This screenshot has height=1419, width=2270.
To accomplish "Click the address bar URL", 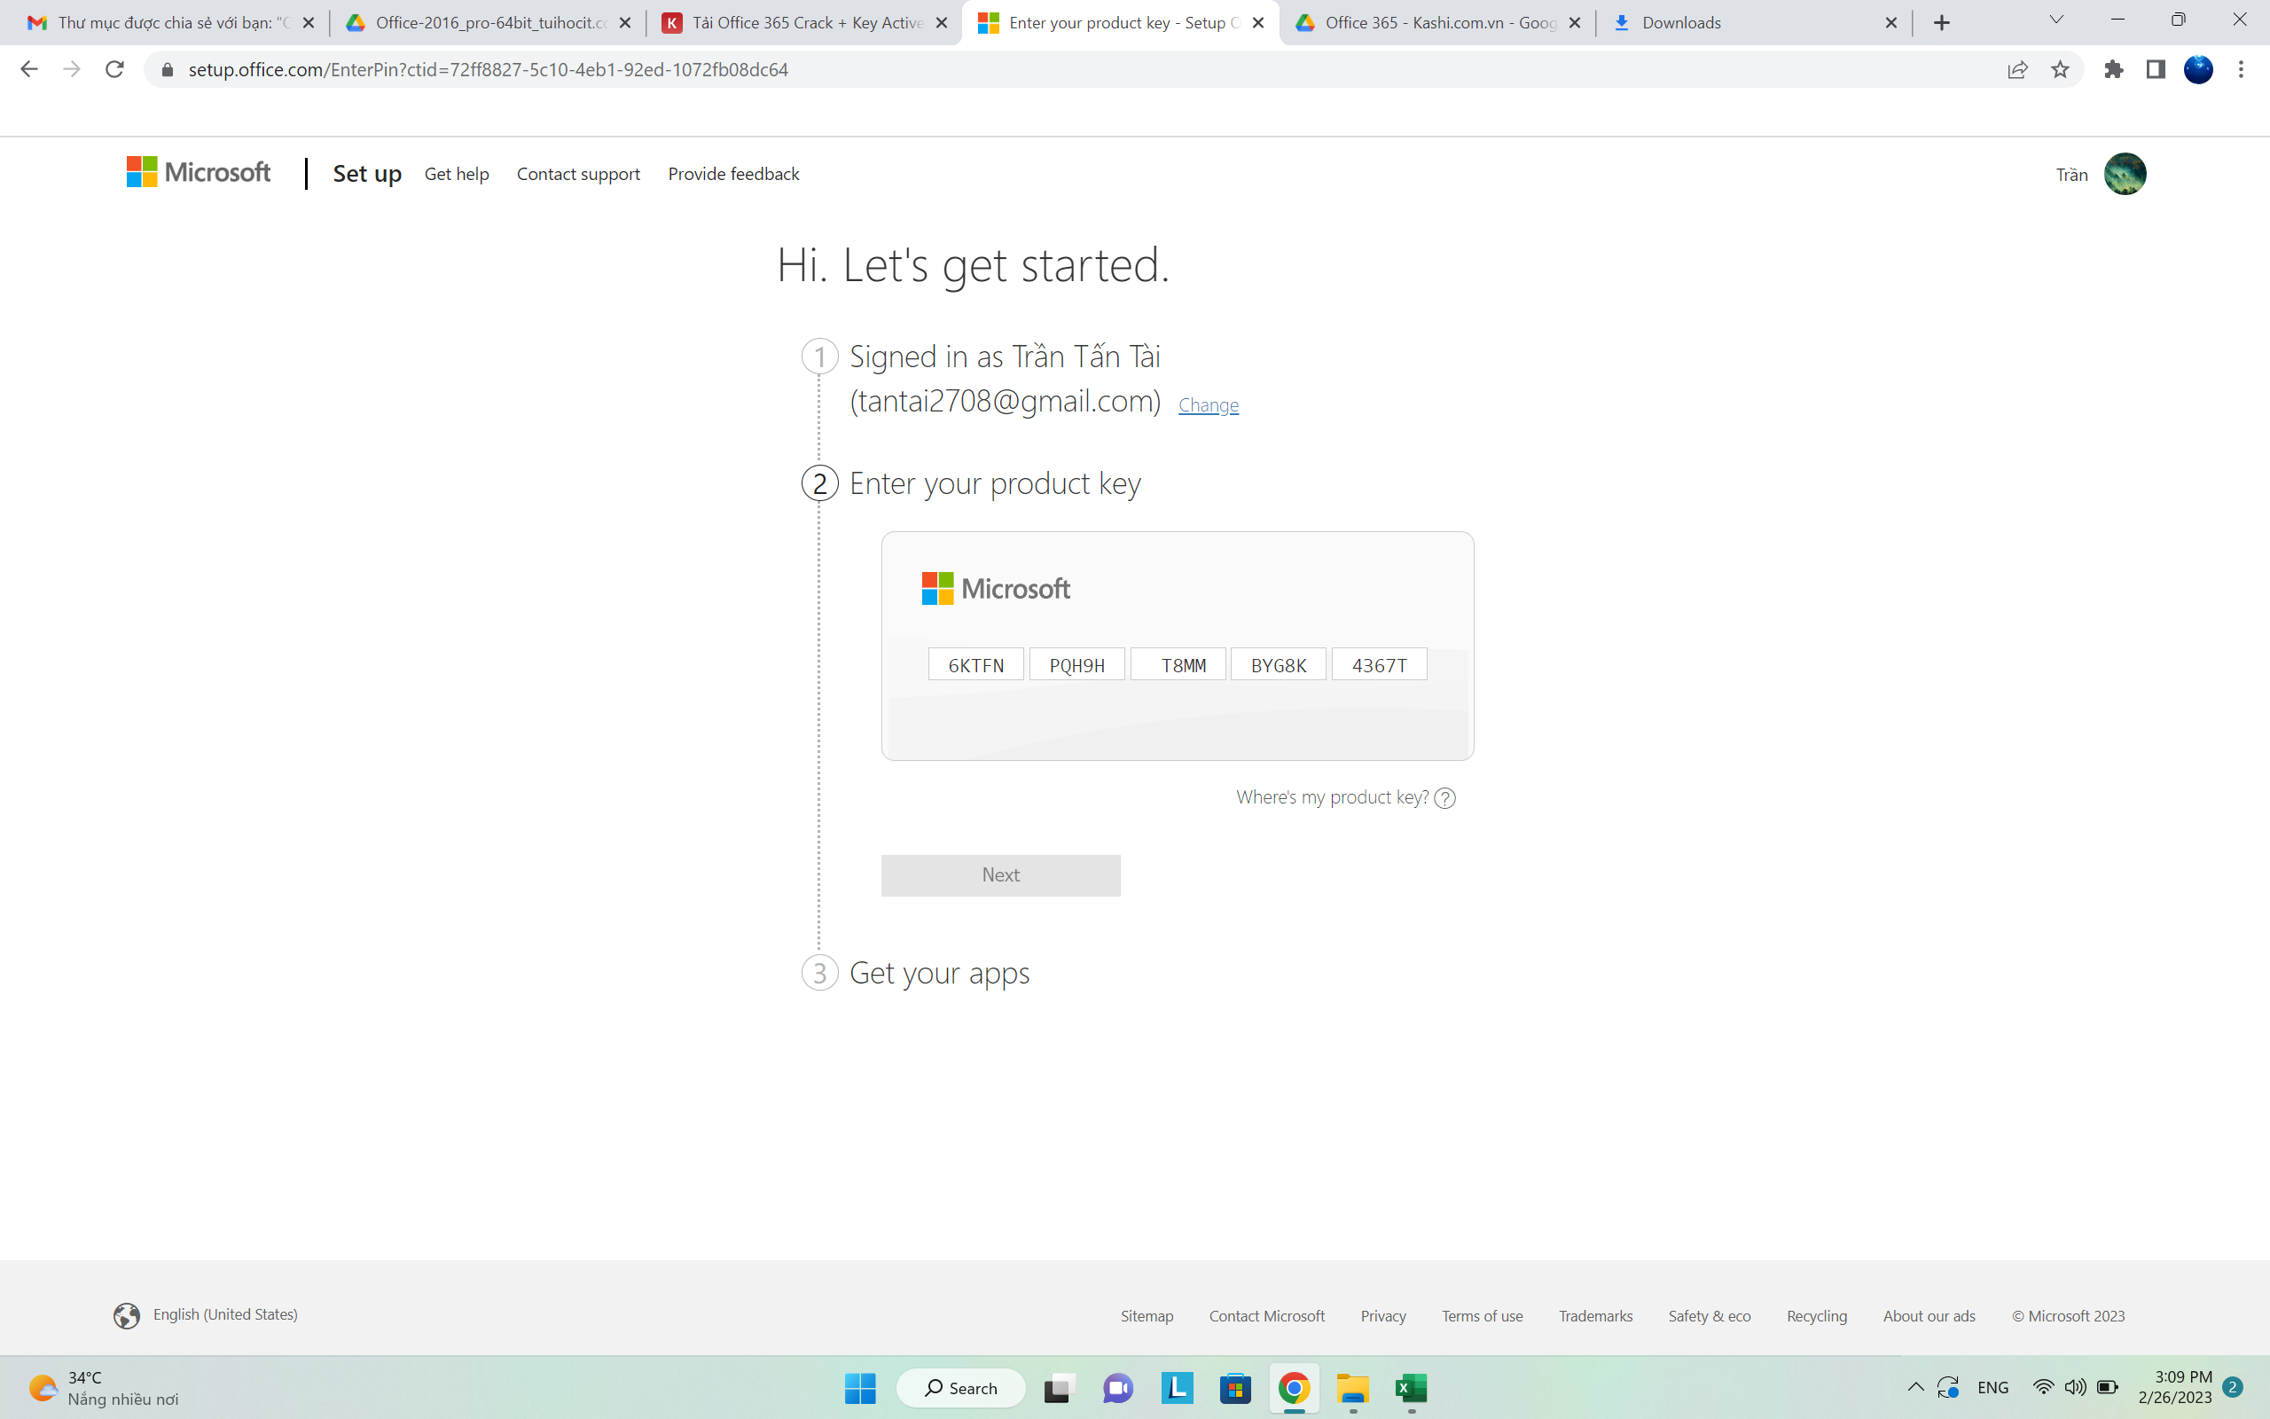I will [x=488, y=69].
